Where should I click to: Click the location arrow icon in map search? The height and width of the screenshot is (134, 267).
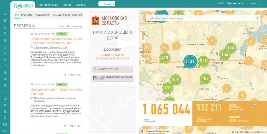[257, 18]
